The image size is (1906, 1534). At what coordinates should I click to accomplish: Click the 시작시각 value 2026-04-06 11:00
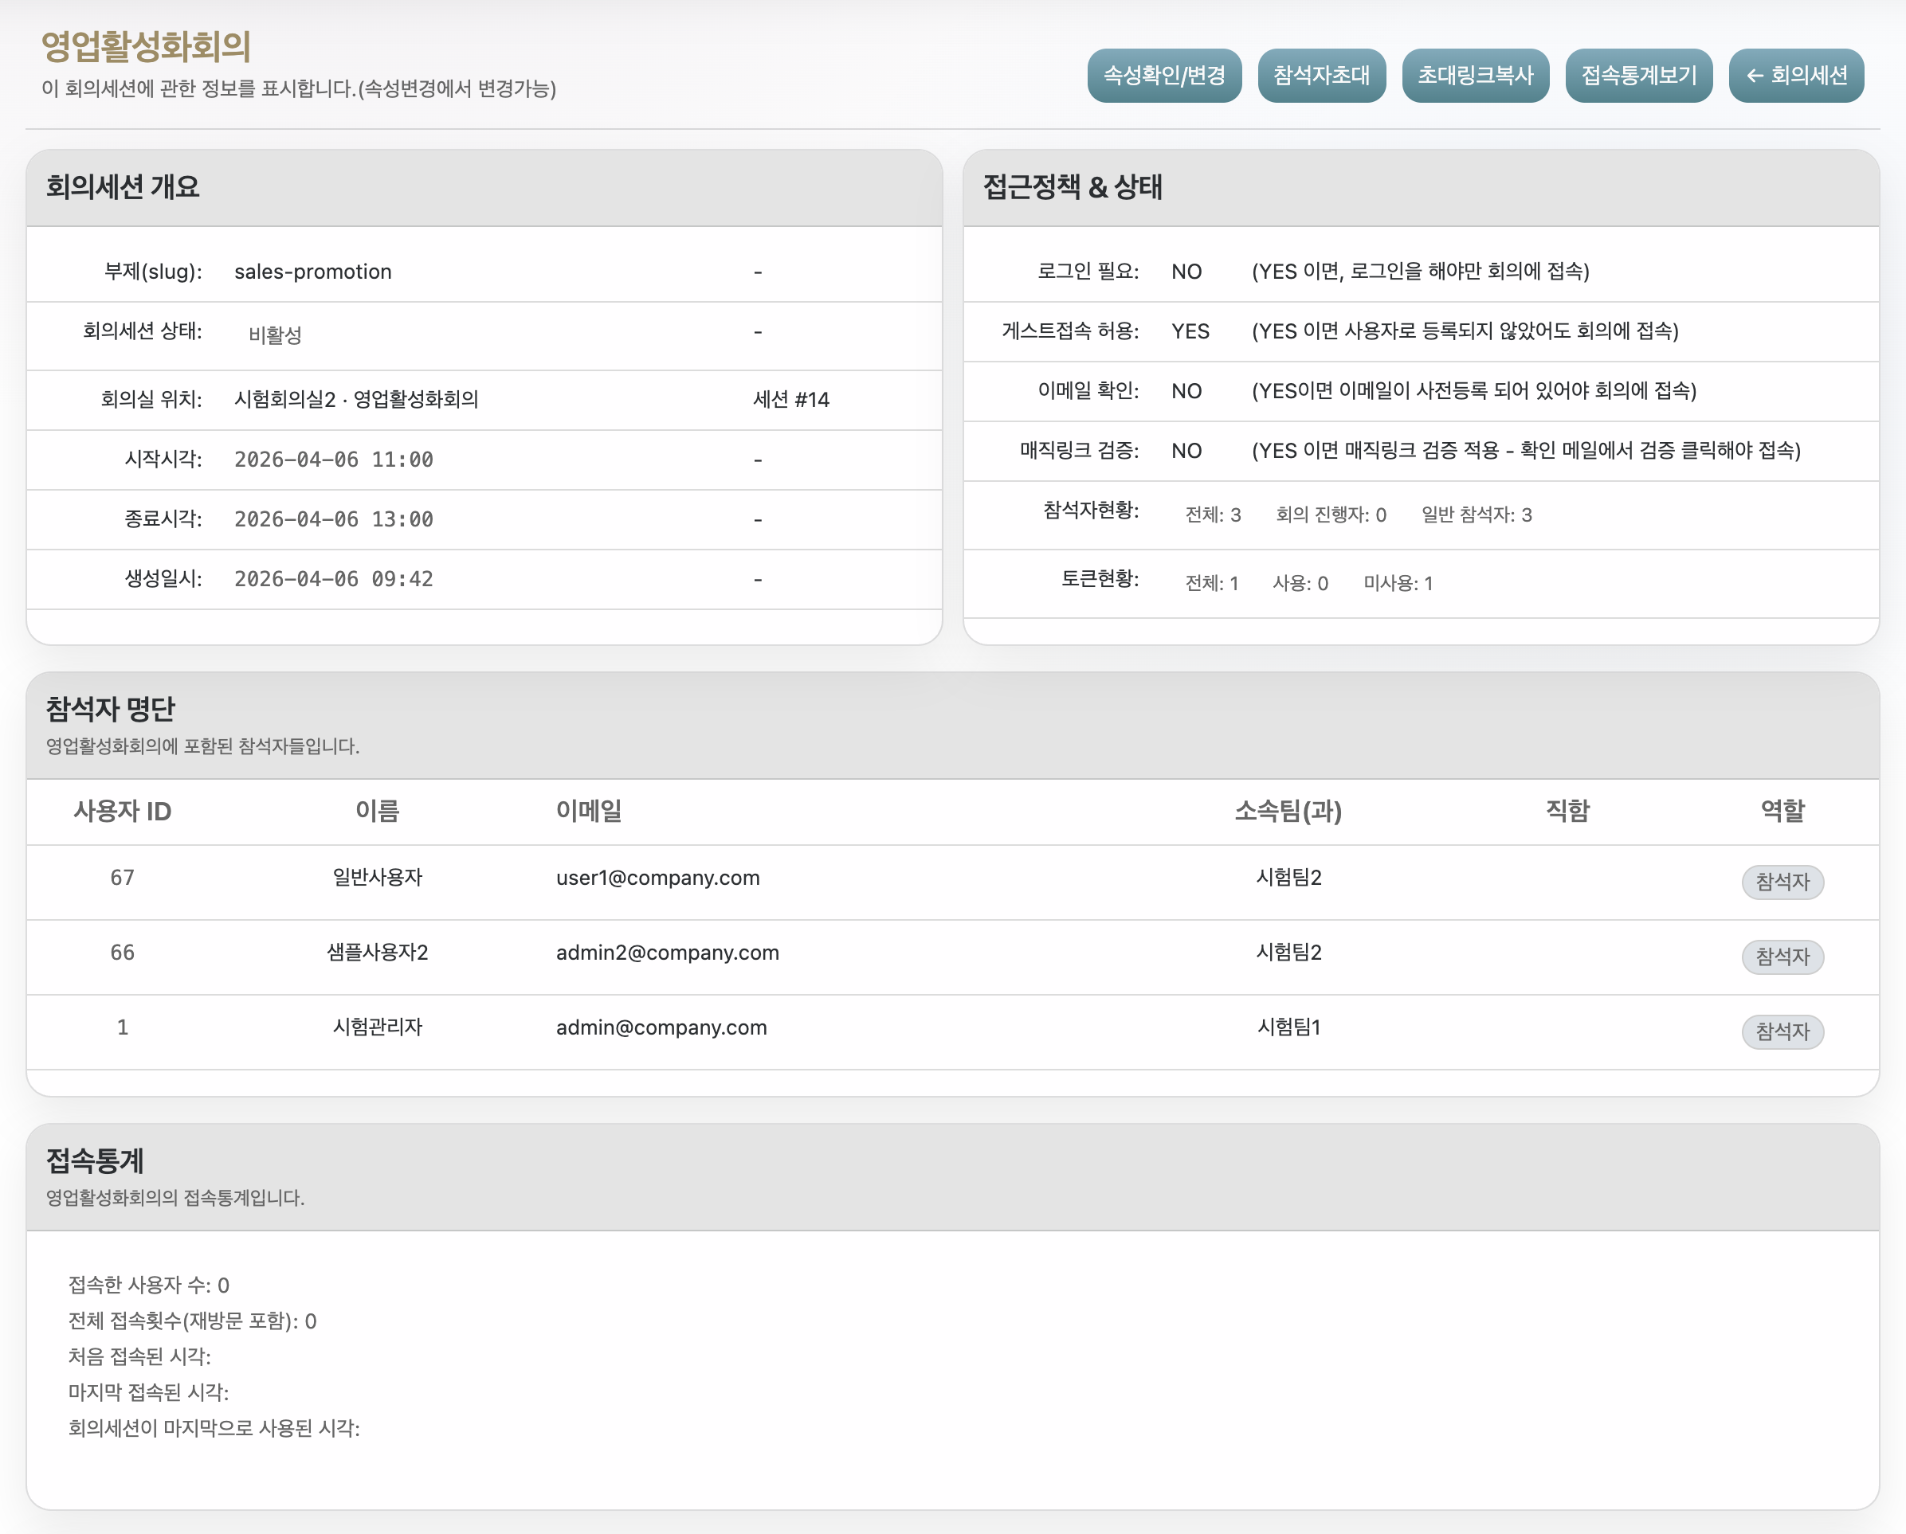click(333, 460)
